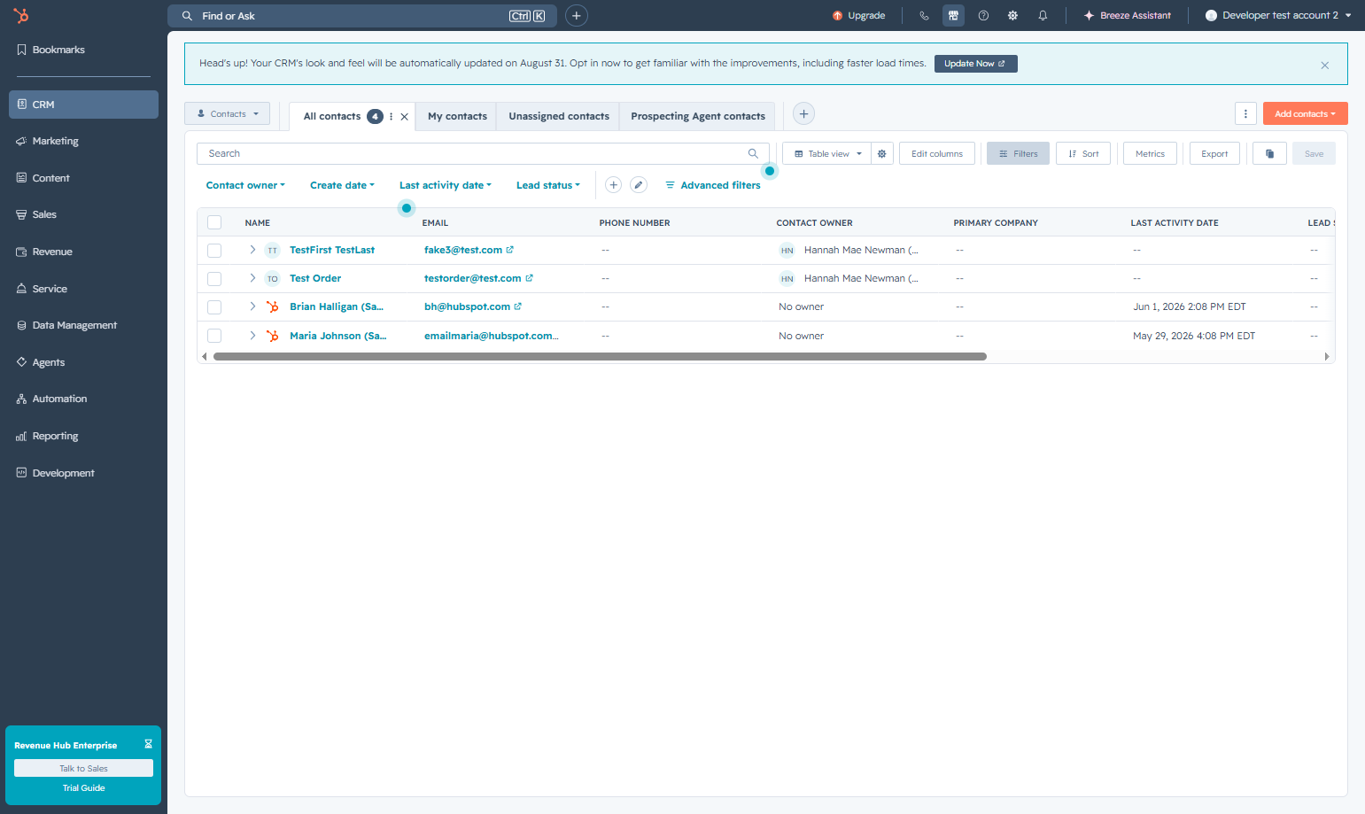Click the search magnifier in contacts search
Viewport: 1365px width, 814px height.
(x=753, y=153)
